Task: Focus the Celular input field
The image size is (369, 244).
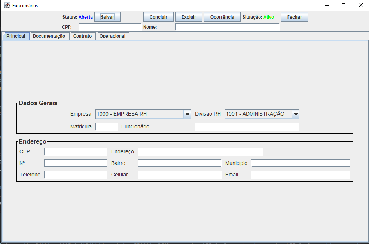Action: click(x=179, y=175)
